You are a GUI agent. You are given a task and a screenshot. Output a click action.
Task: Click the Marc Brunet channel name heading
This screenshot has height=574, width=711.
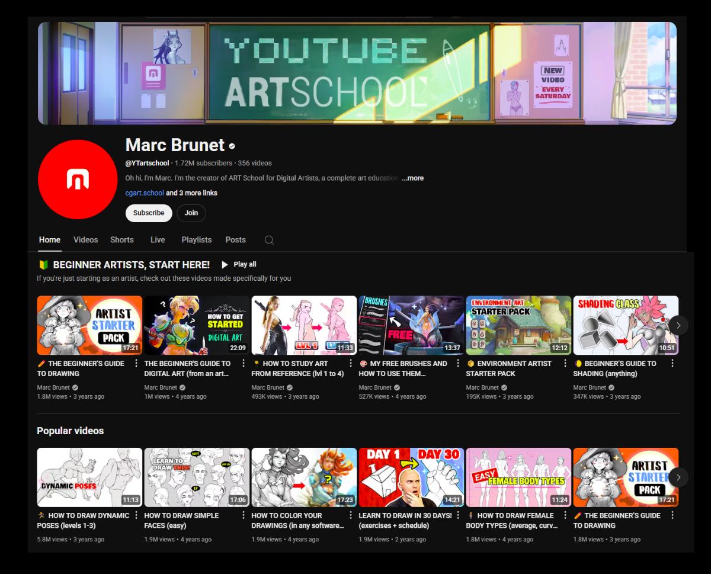click(175, 145)
